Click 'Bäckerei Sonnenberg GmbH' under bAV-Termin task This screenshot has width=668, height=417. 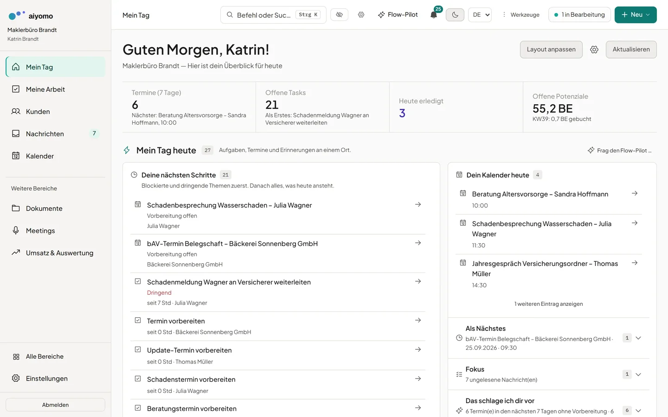185,265
